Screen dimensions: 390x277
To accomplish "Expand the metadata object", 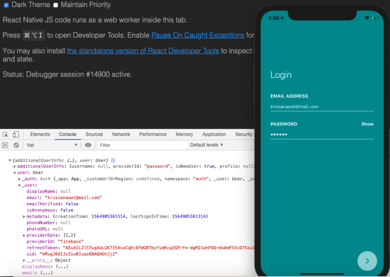I will 24,217.
